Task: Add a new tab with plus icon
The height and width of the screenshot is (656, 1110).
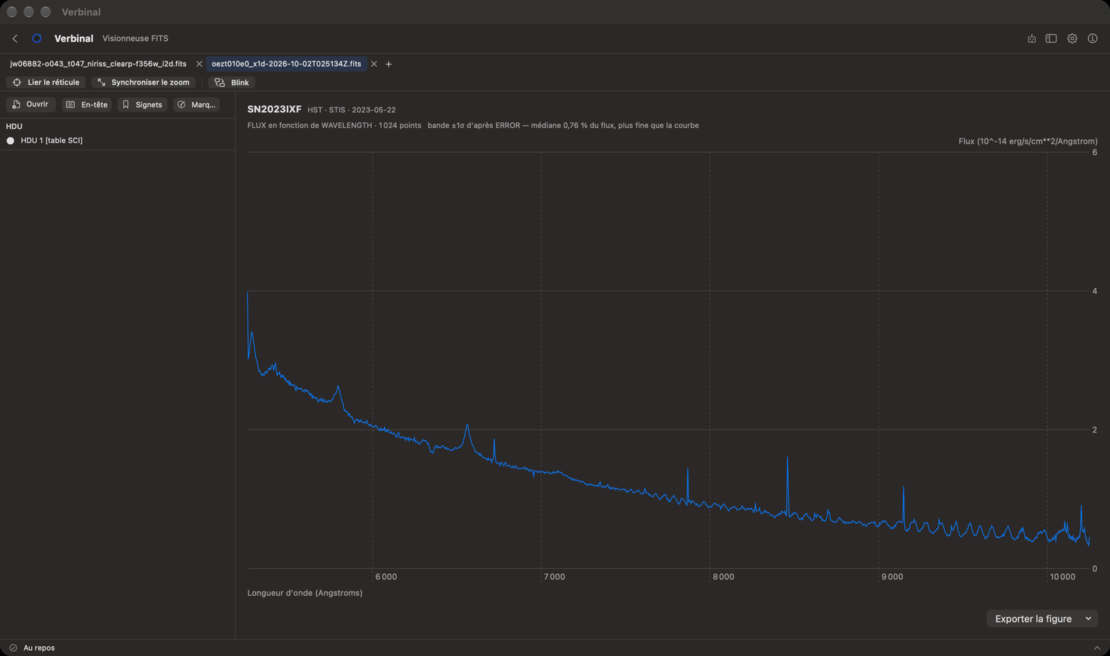Action: pyautogui.click(x=388, y=64)
